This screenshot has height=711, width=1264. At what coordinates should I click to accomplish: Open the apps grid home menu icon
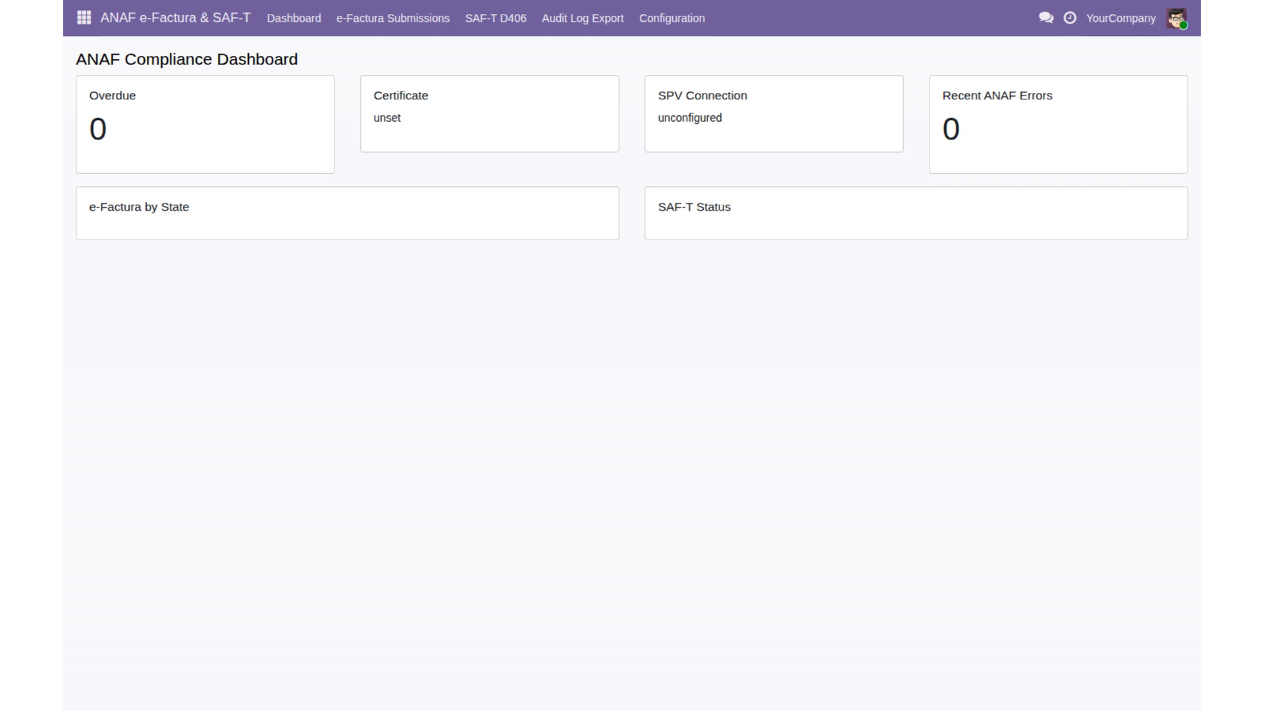pos(84,18)
